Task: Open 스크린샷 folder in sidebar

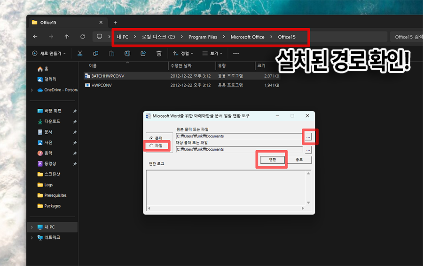Action: coord(49,174)
